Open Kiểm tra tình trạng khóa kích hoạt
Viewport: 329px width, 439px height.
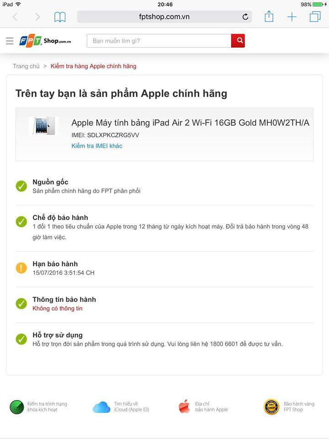point(38,407)
